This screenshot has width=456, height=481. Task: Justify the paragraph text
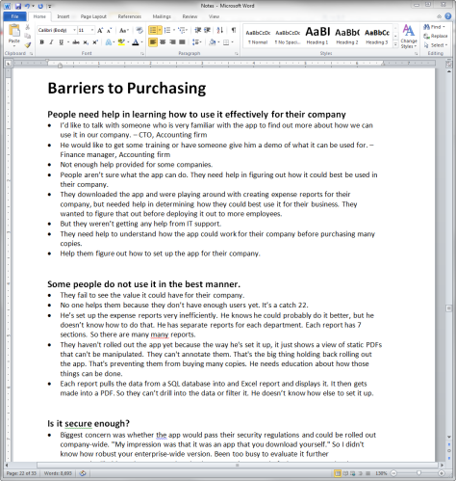coord(182,42)
